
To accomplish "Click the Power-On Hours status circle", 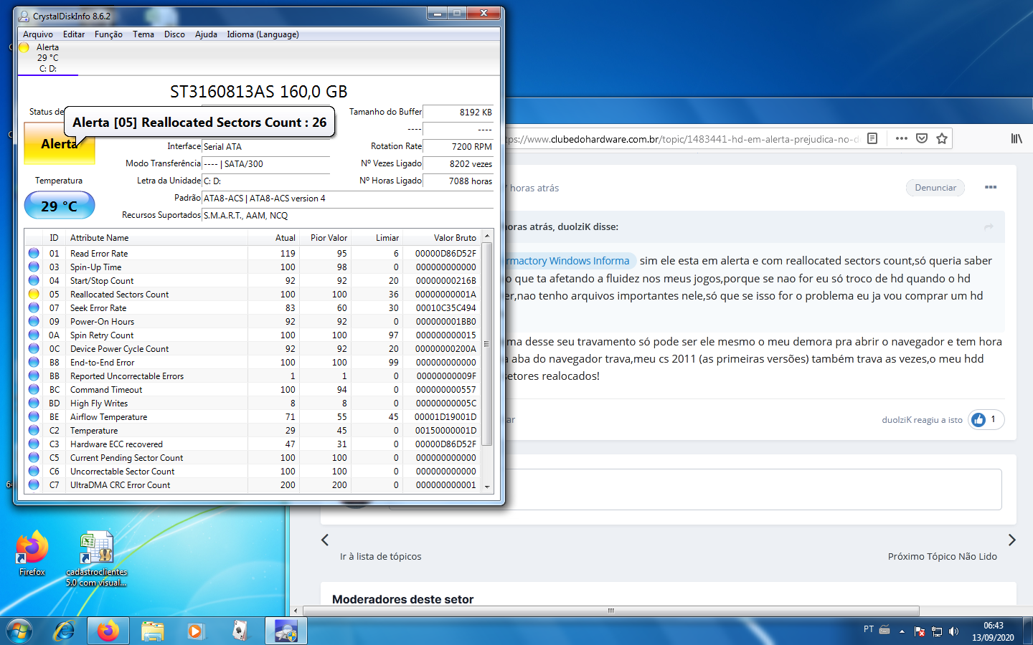I will click(x=34, y=321).
